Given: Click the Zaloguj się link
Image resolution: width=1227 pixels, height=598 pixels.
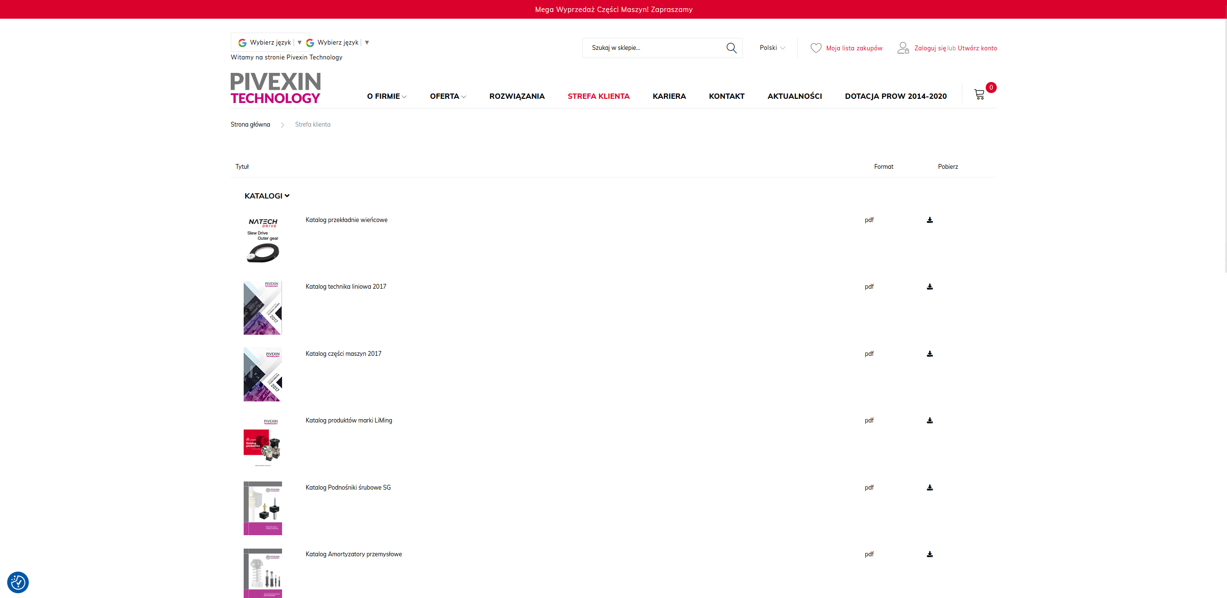Looking at the screenshot, I should tap(930, 48).
